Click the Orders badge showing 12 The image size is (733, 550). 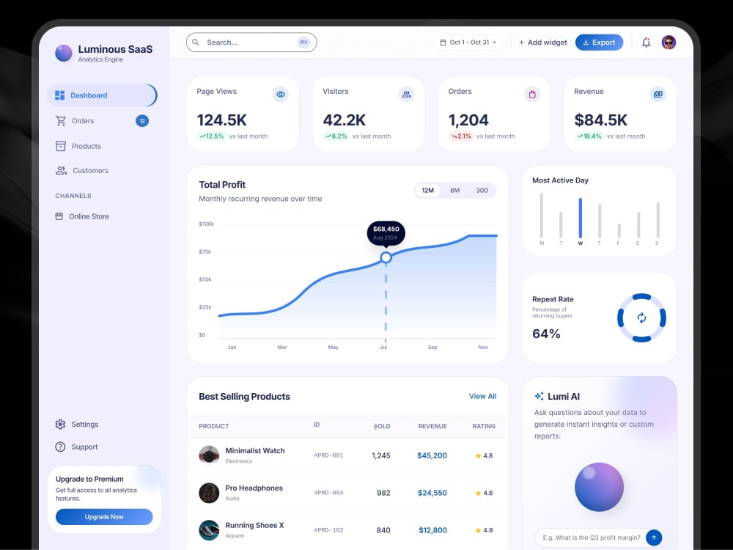point(142,121)
